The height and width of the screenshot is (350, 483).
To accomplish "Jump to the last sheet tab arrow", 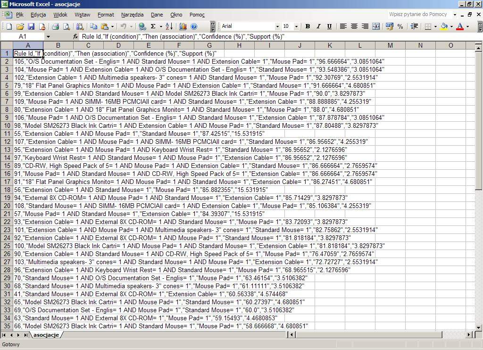I will click(26, 335).
